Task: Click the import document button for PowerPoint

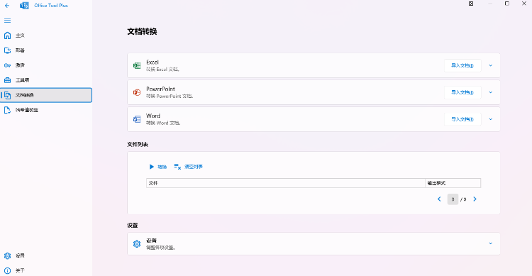Action: click(462, 92)
